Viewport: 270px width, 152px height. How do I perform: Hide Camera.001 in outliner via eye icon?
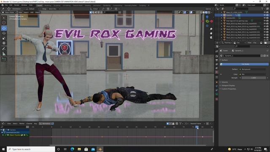pos(265,18)
